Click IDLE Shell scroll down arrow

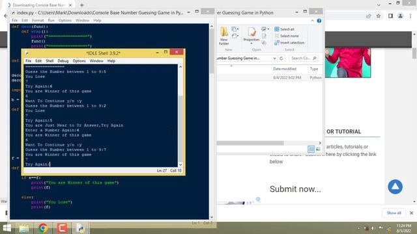pos(180,164)
